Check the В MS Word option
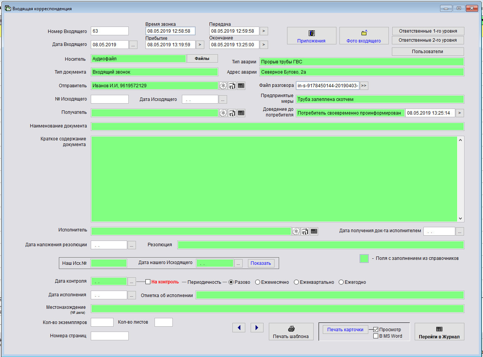 click(376, 336)
